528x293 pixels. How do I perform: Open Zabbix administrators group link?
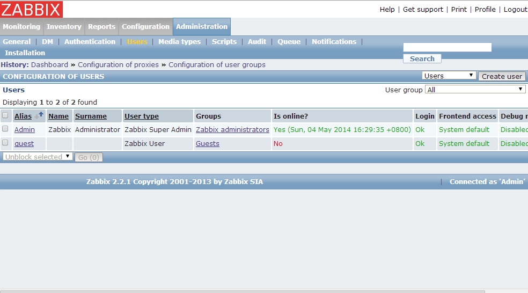(x=233, y=130)
